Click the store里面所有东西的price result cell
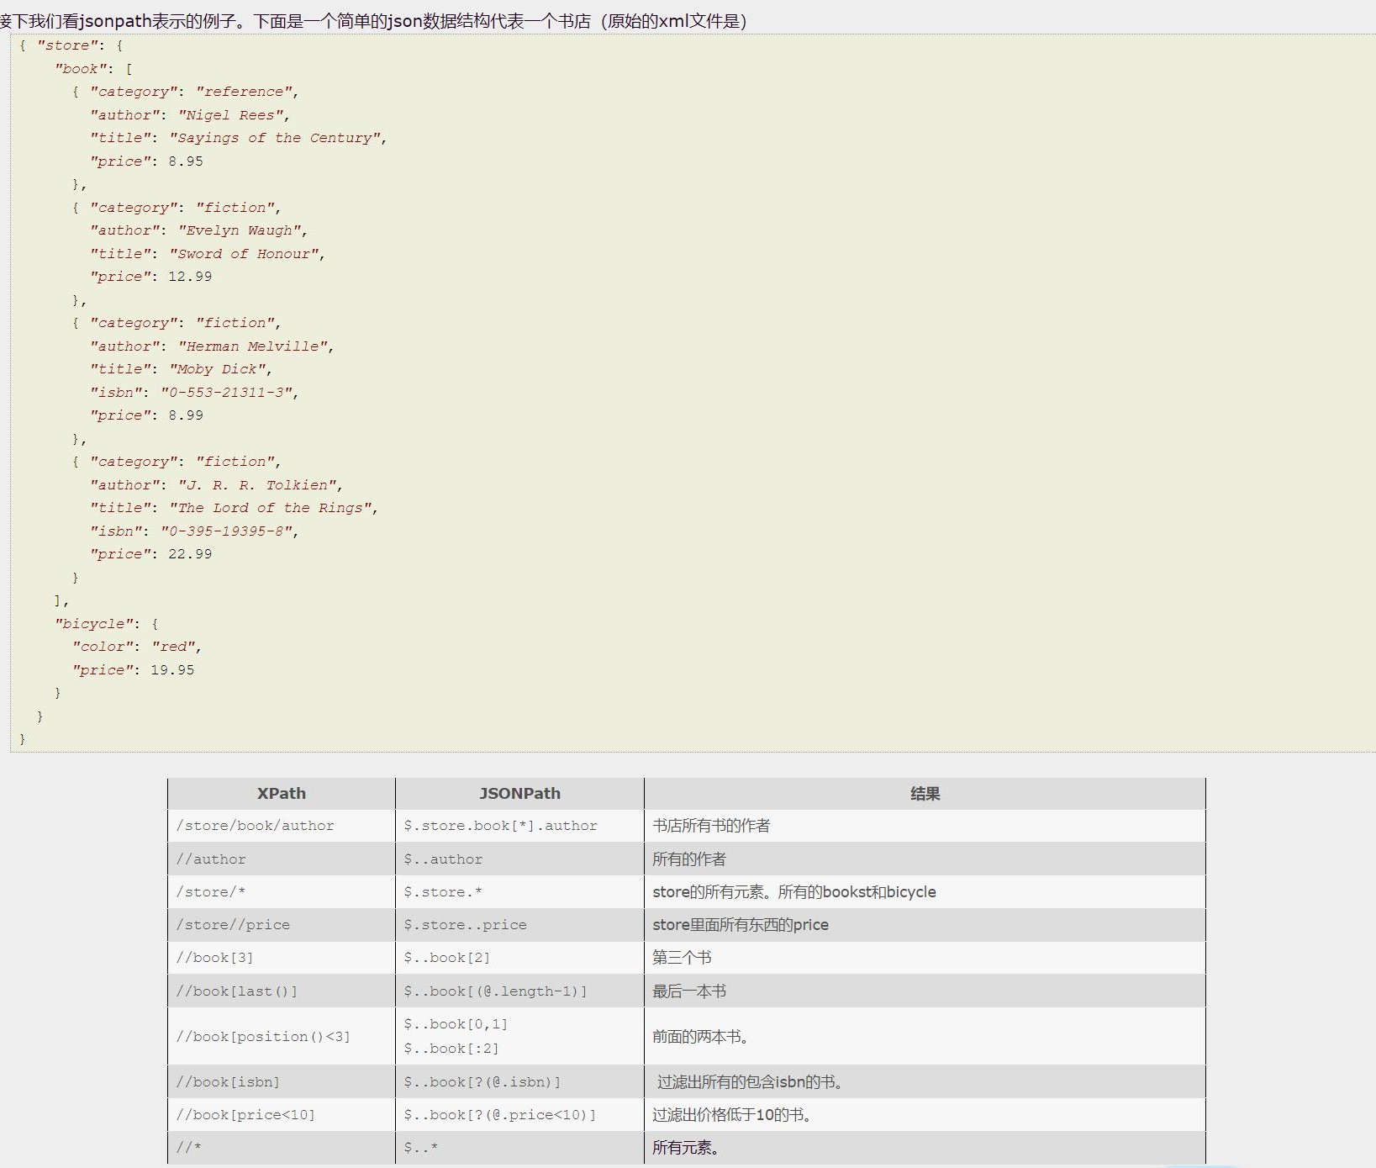 [925, 925]
